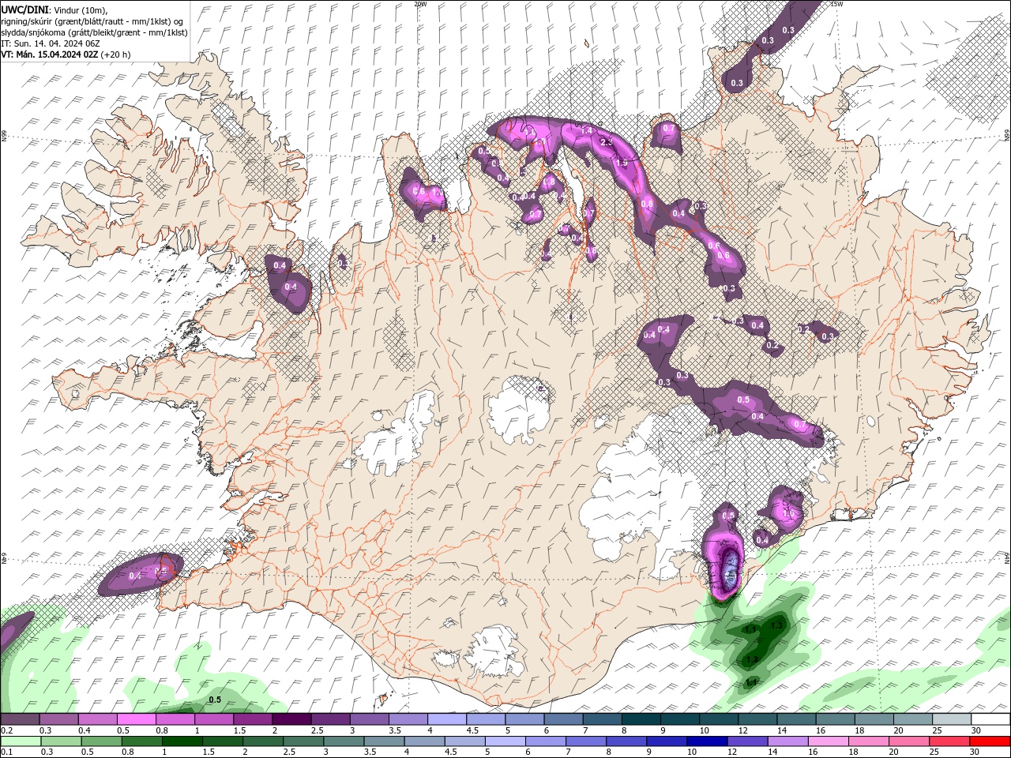Viewport: 1011px width, 758px height.
Task: Click the darkest green rain swatch starting at 1
Action: [182, 741]
